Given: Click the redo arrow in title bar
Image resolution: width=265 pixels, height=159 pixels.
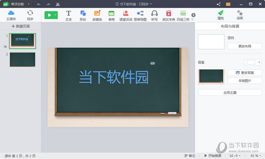Looking at the screenshot, I should point(48,4).
